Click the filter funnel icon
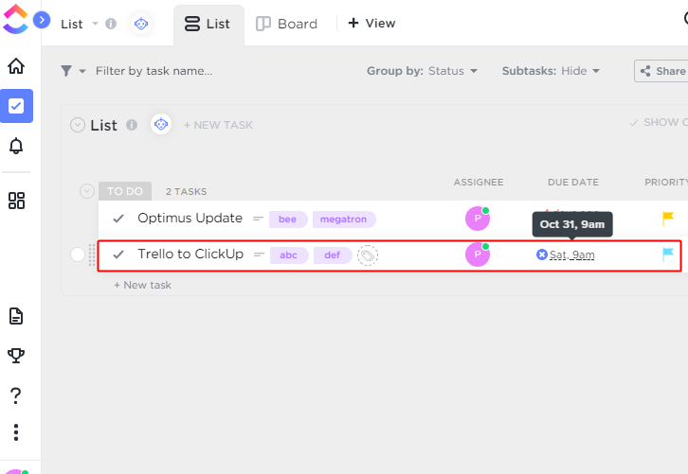Screen dimensions: 688x474 [x=66, y=71]
